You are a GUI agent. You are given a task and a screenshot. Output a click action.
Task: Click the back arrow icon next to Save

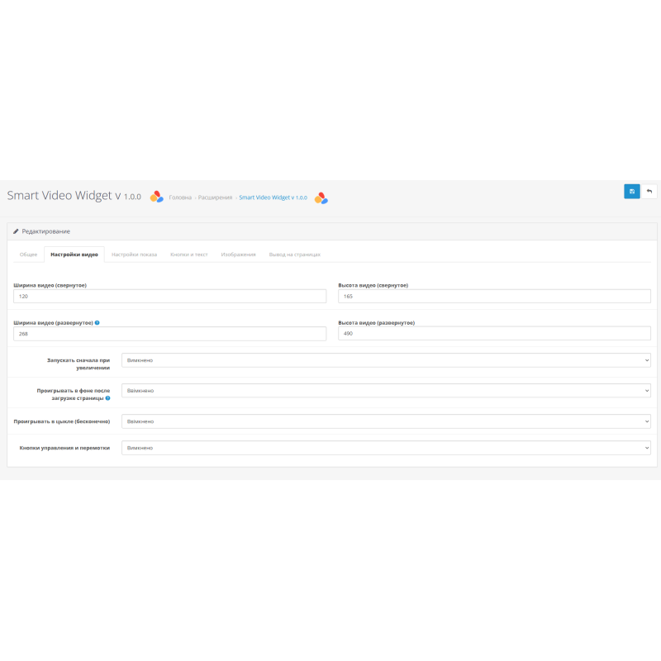pos(651,191)
